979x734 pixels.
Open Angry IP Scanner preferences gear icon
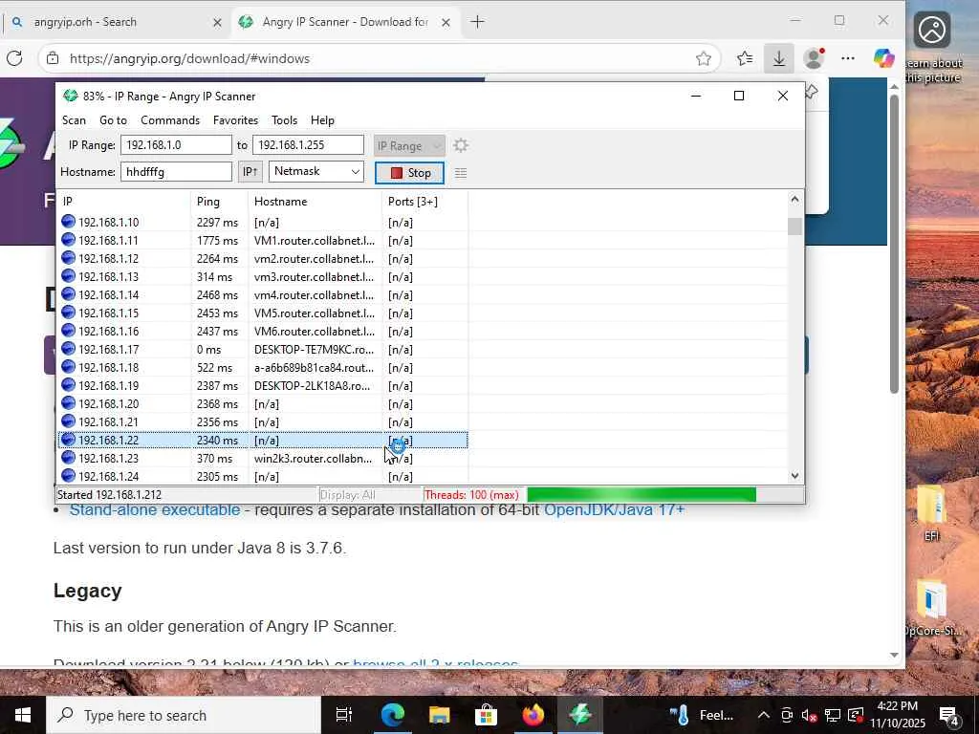[x=460, y=145]
